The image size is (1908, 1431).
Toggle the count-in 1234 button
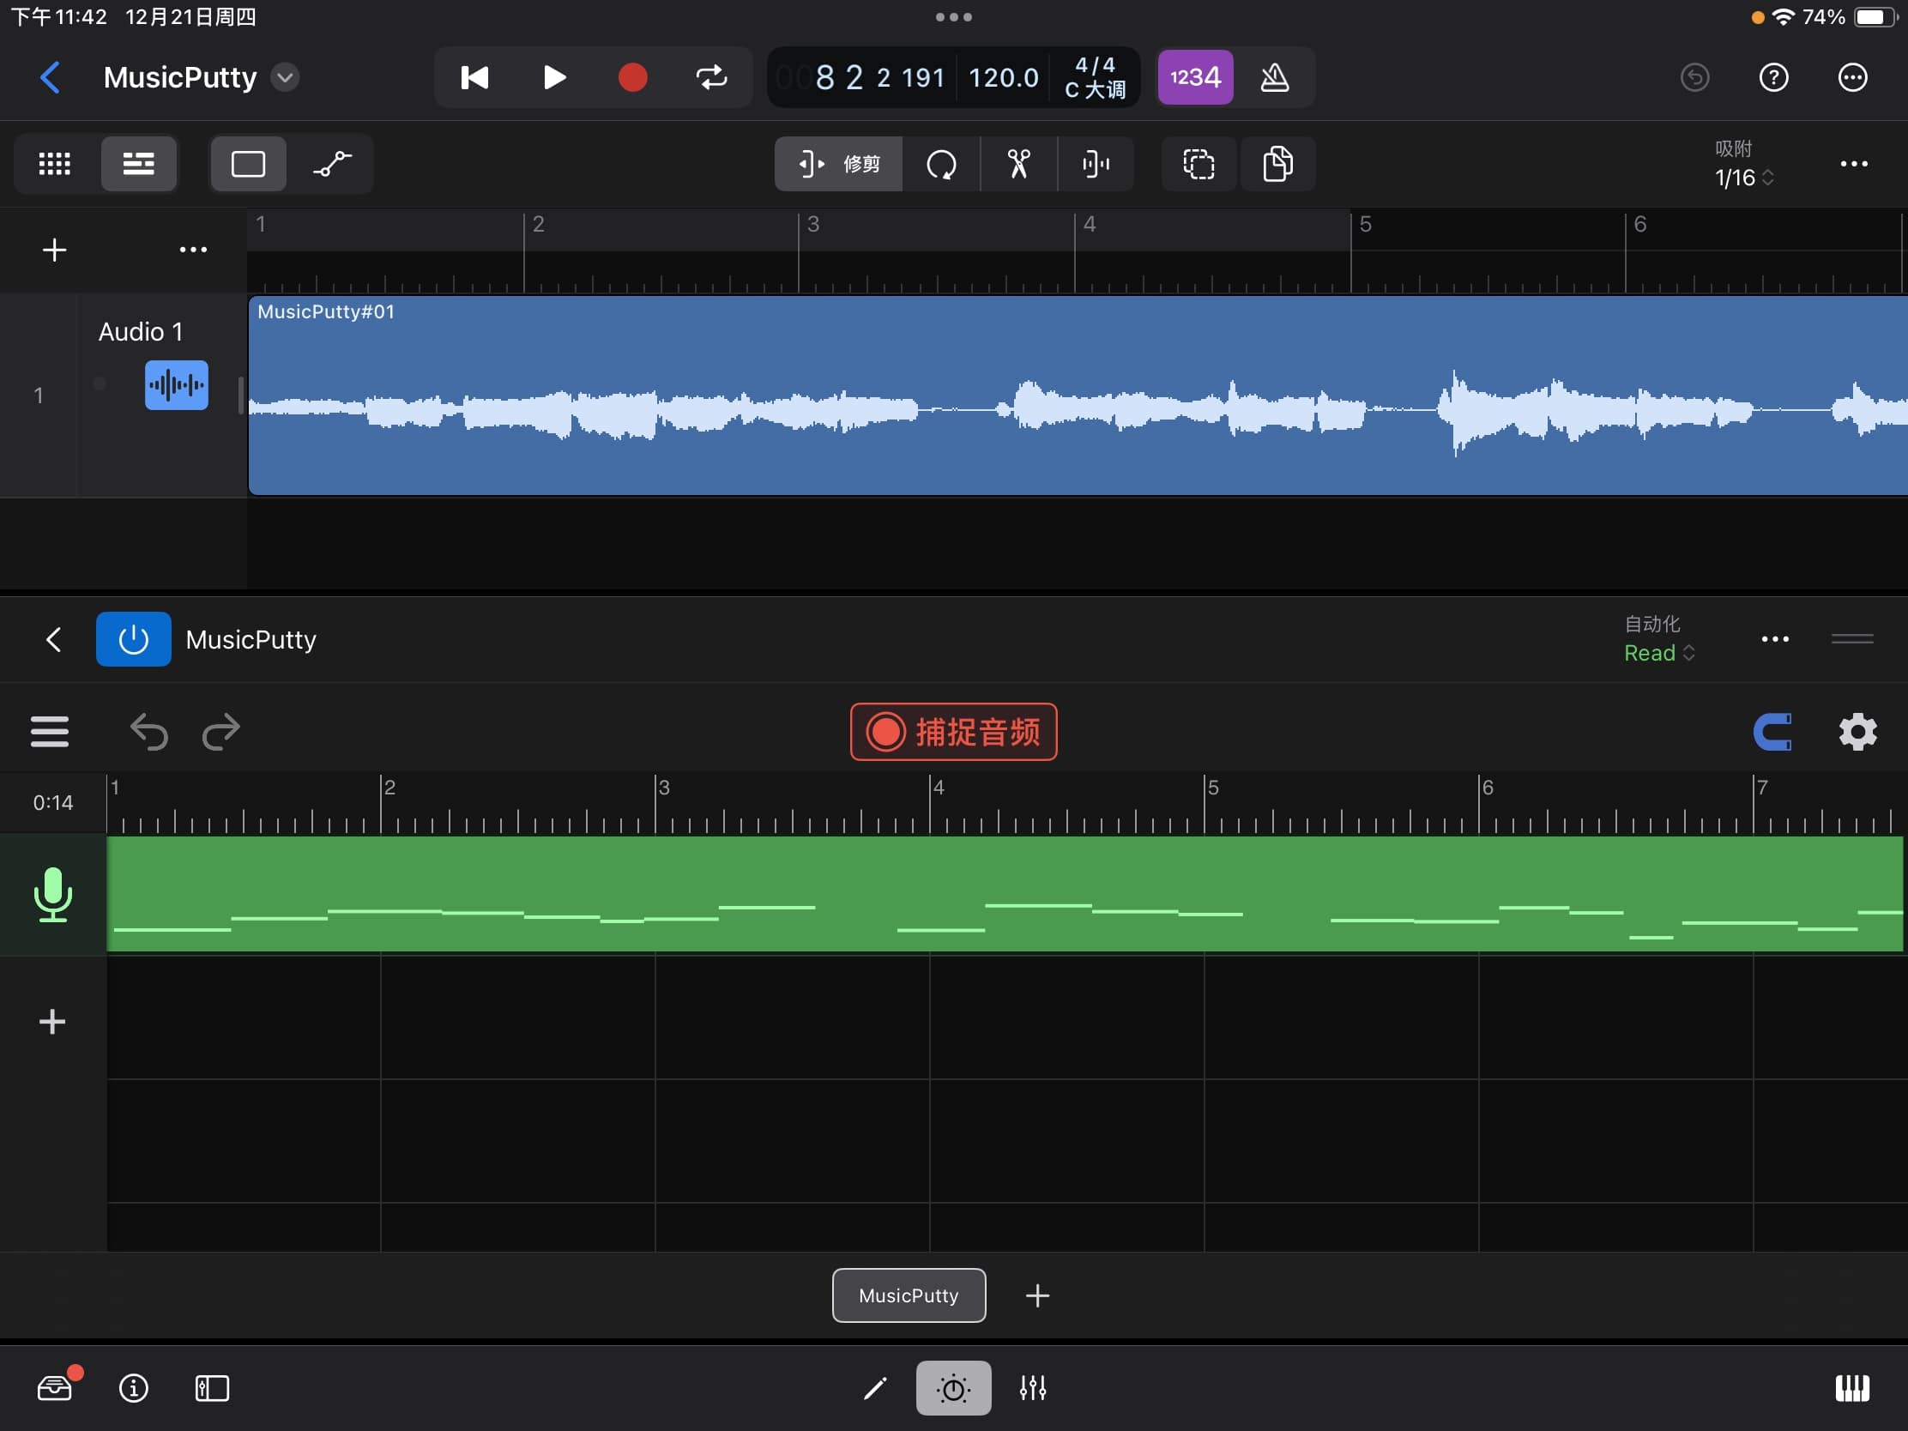pos(1195,77)
